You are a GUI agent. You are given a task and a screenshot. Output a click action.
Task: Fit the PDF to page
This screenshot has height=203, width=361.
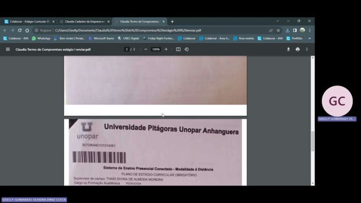coord(178,49)
